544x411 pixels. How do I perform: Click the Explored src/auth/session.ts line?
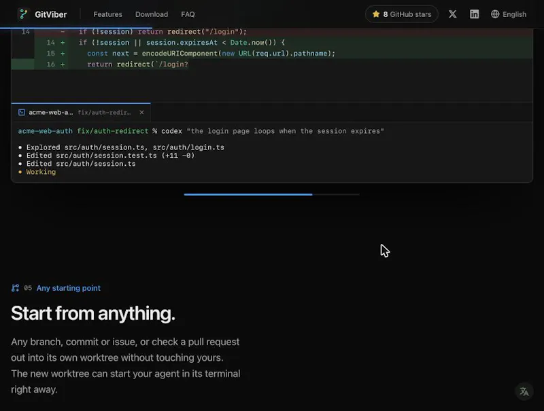(x=121, y=147)
